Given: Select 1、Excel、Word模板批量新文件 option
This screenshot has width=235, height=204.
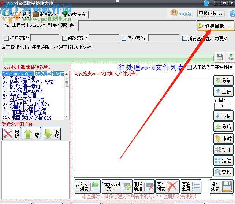Looking at the screenshot, I should (x=33, y=73).
